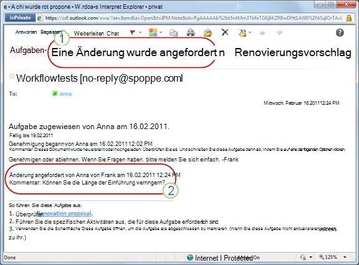The image size is (359, 265).
Task: Open Chat from the toolbar
Action: (x=113, y=34)
